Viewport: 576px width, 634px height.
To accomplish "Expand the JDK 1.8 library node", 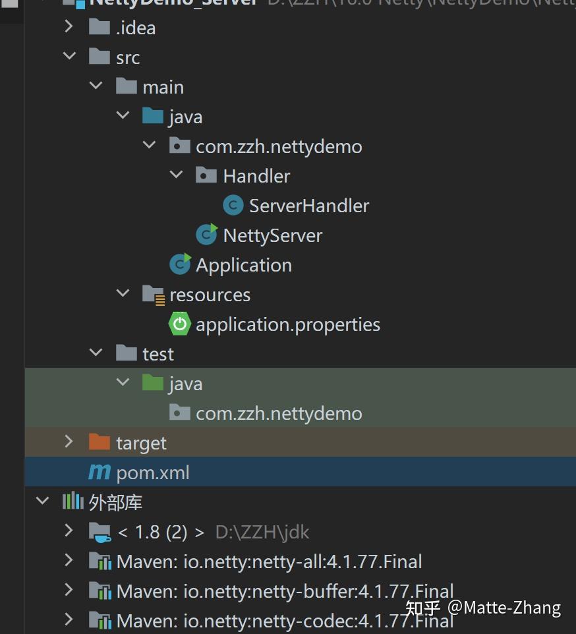I will tap(69, 530).
